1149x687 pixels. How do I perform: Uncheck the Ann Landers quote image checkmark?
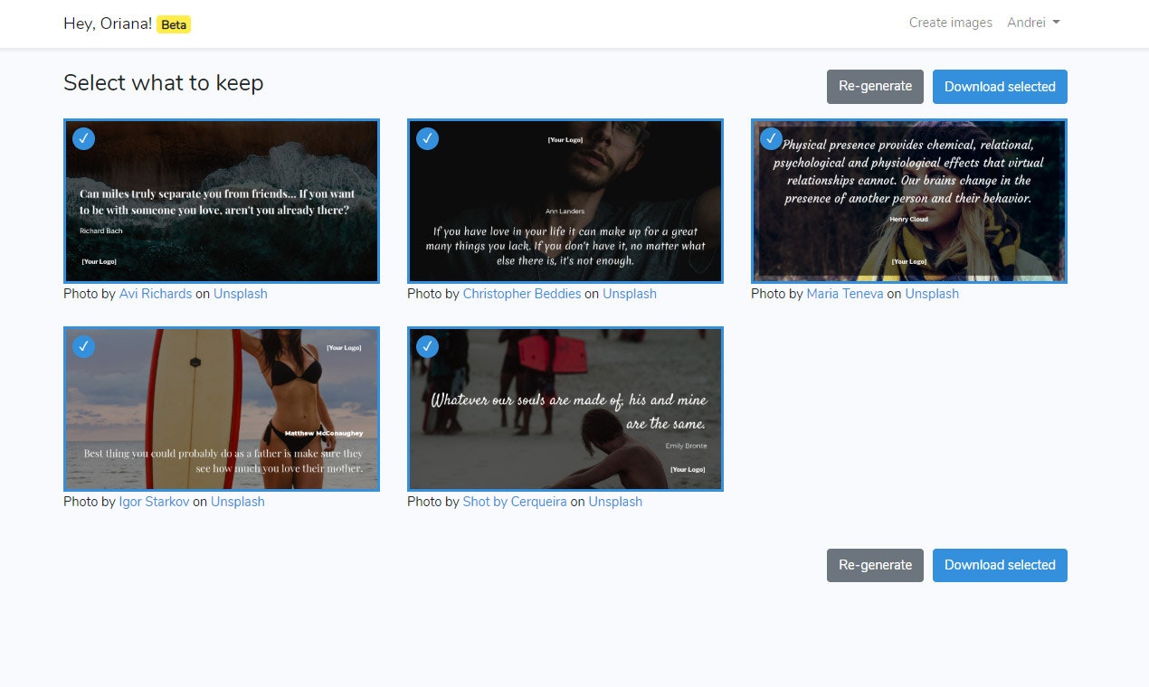[427, 138]
